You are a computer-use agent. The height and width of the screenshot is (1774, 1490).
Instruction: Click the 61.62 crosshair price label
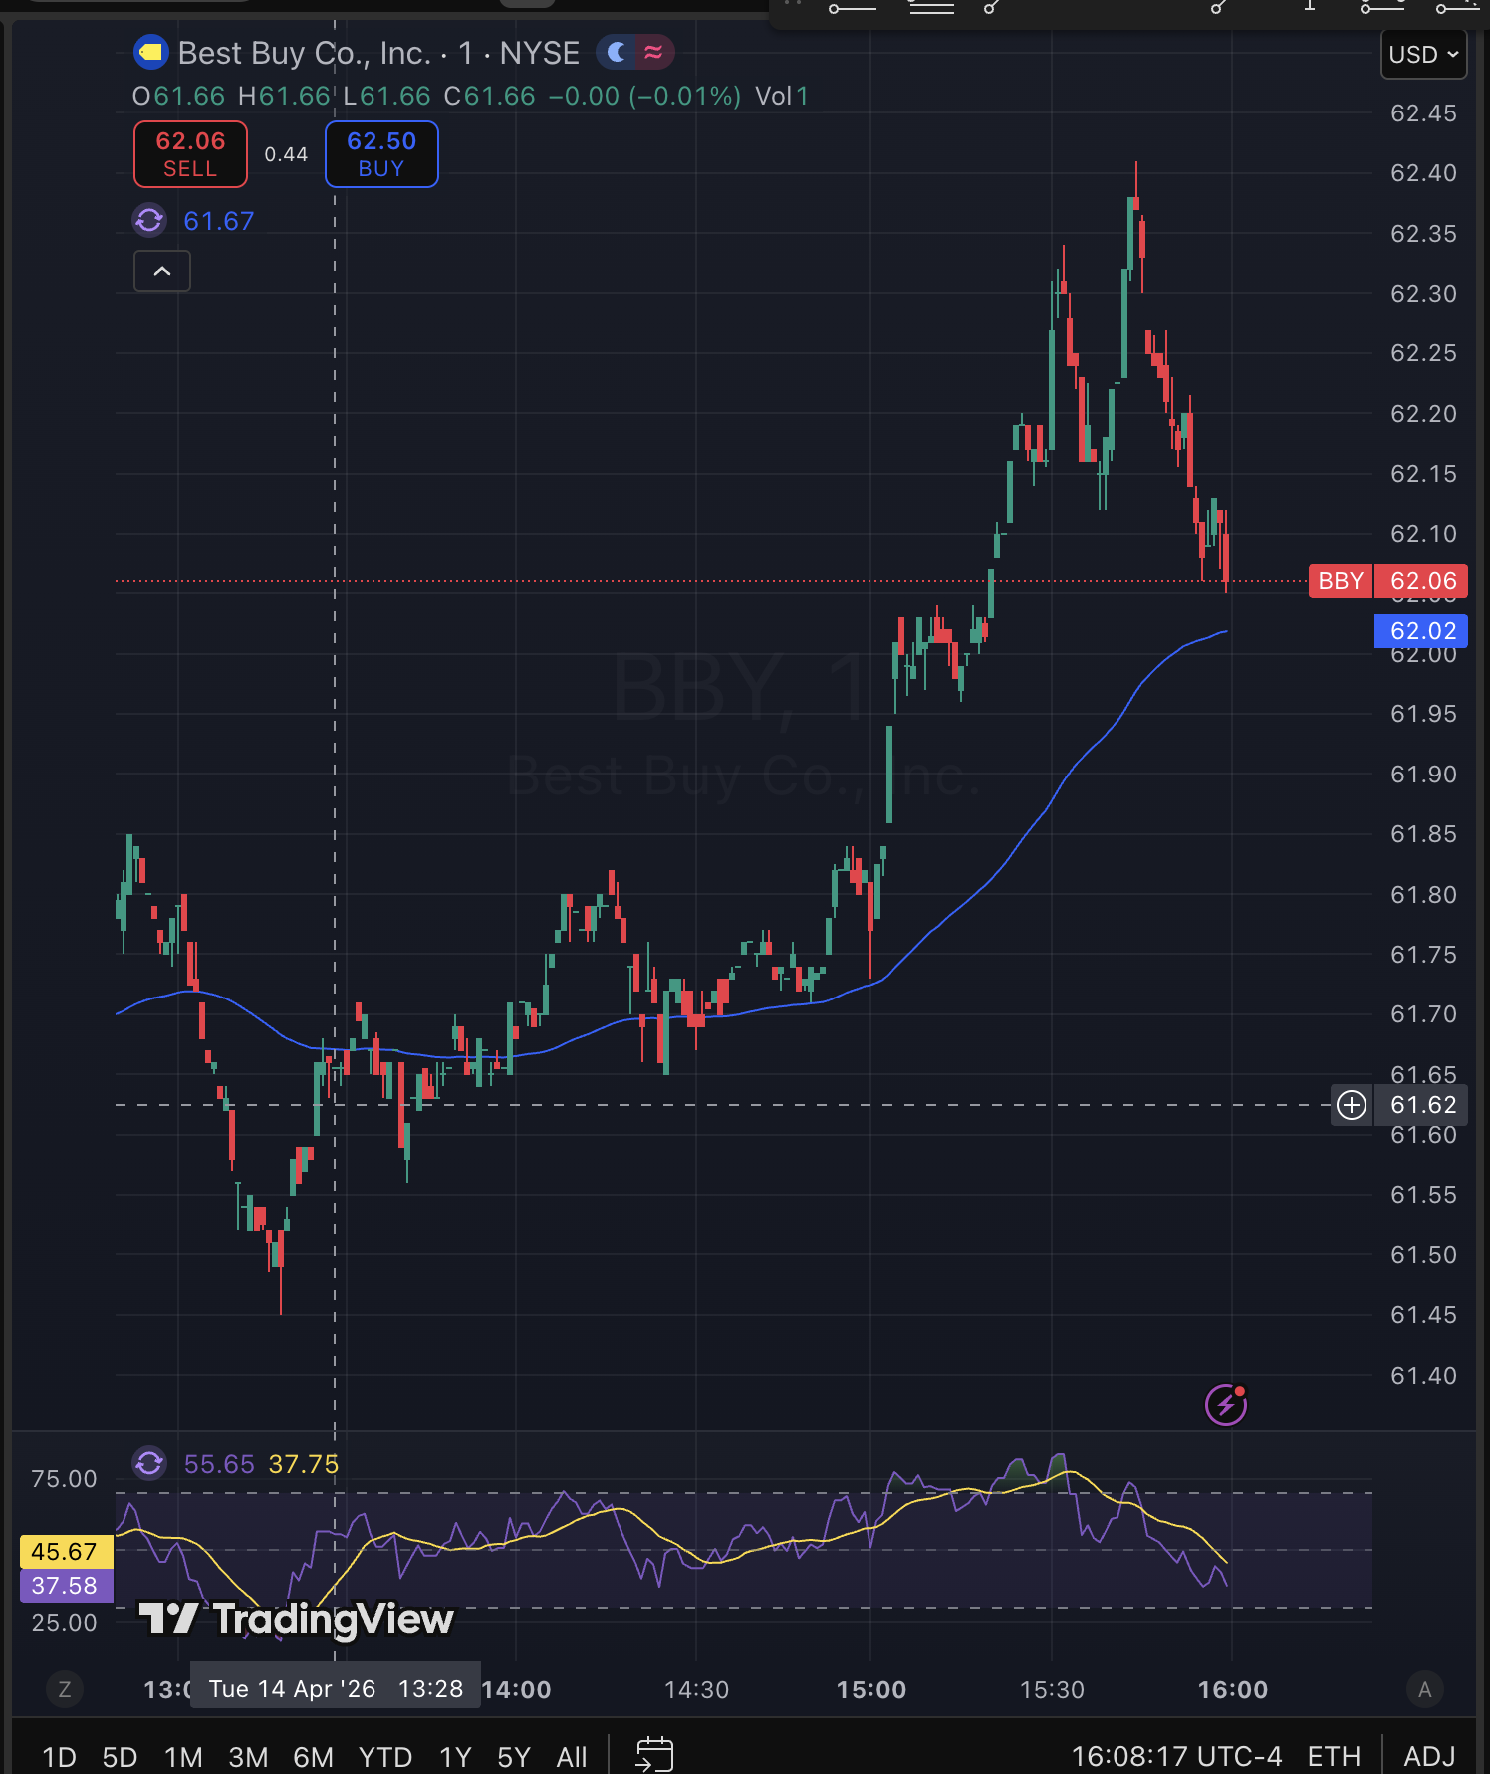(1421, 1105)
